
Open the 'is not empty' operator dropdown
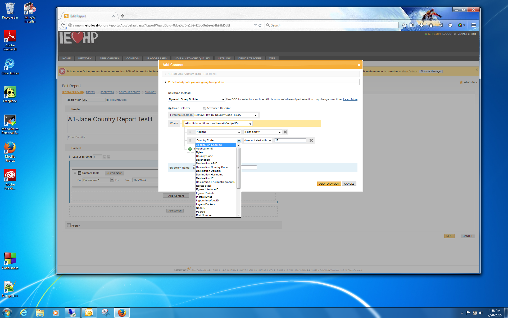tap(262, 132)
